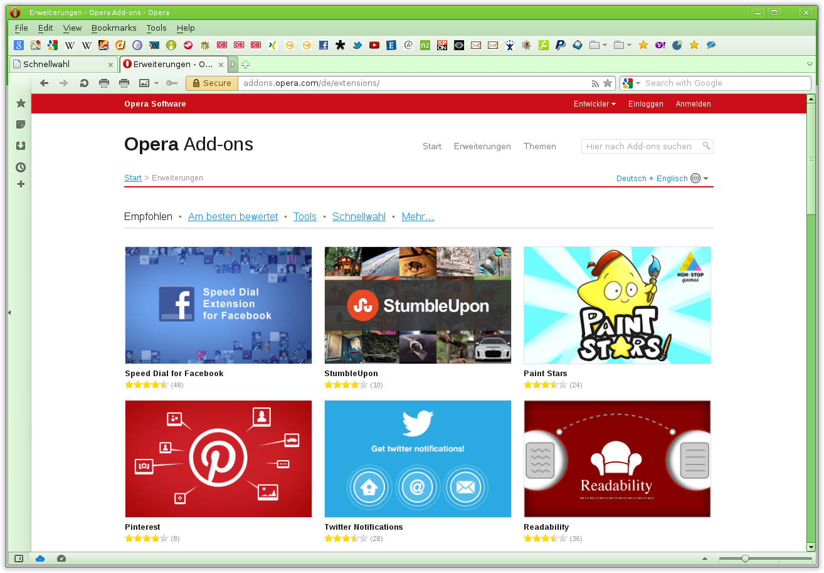Image resolution: width=824 pixels, height=573 pixels.
Task: Open the YouTube bookmark icon
Action: (374, 45)
